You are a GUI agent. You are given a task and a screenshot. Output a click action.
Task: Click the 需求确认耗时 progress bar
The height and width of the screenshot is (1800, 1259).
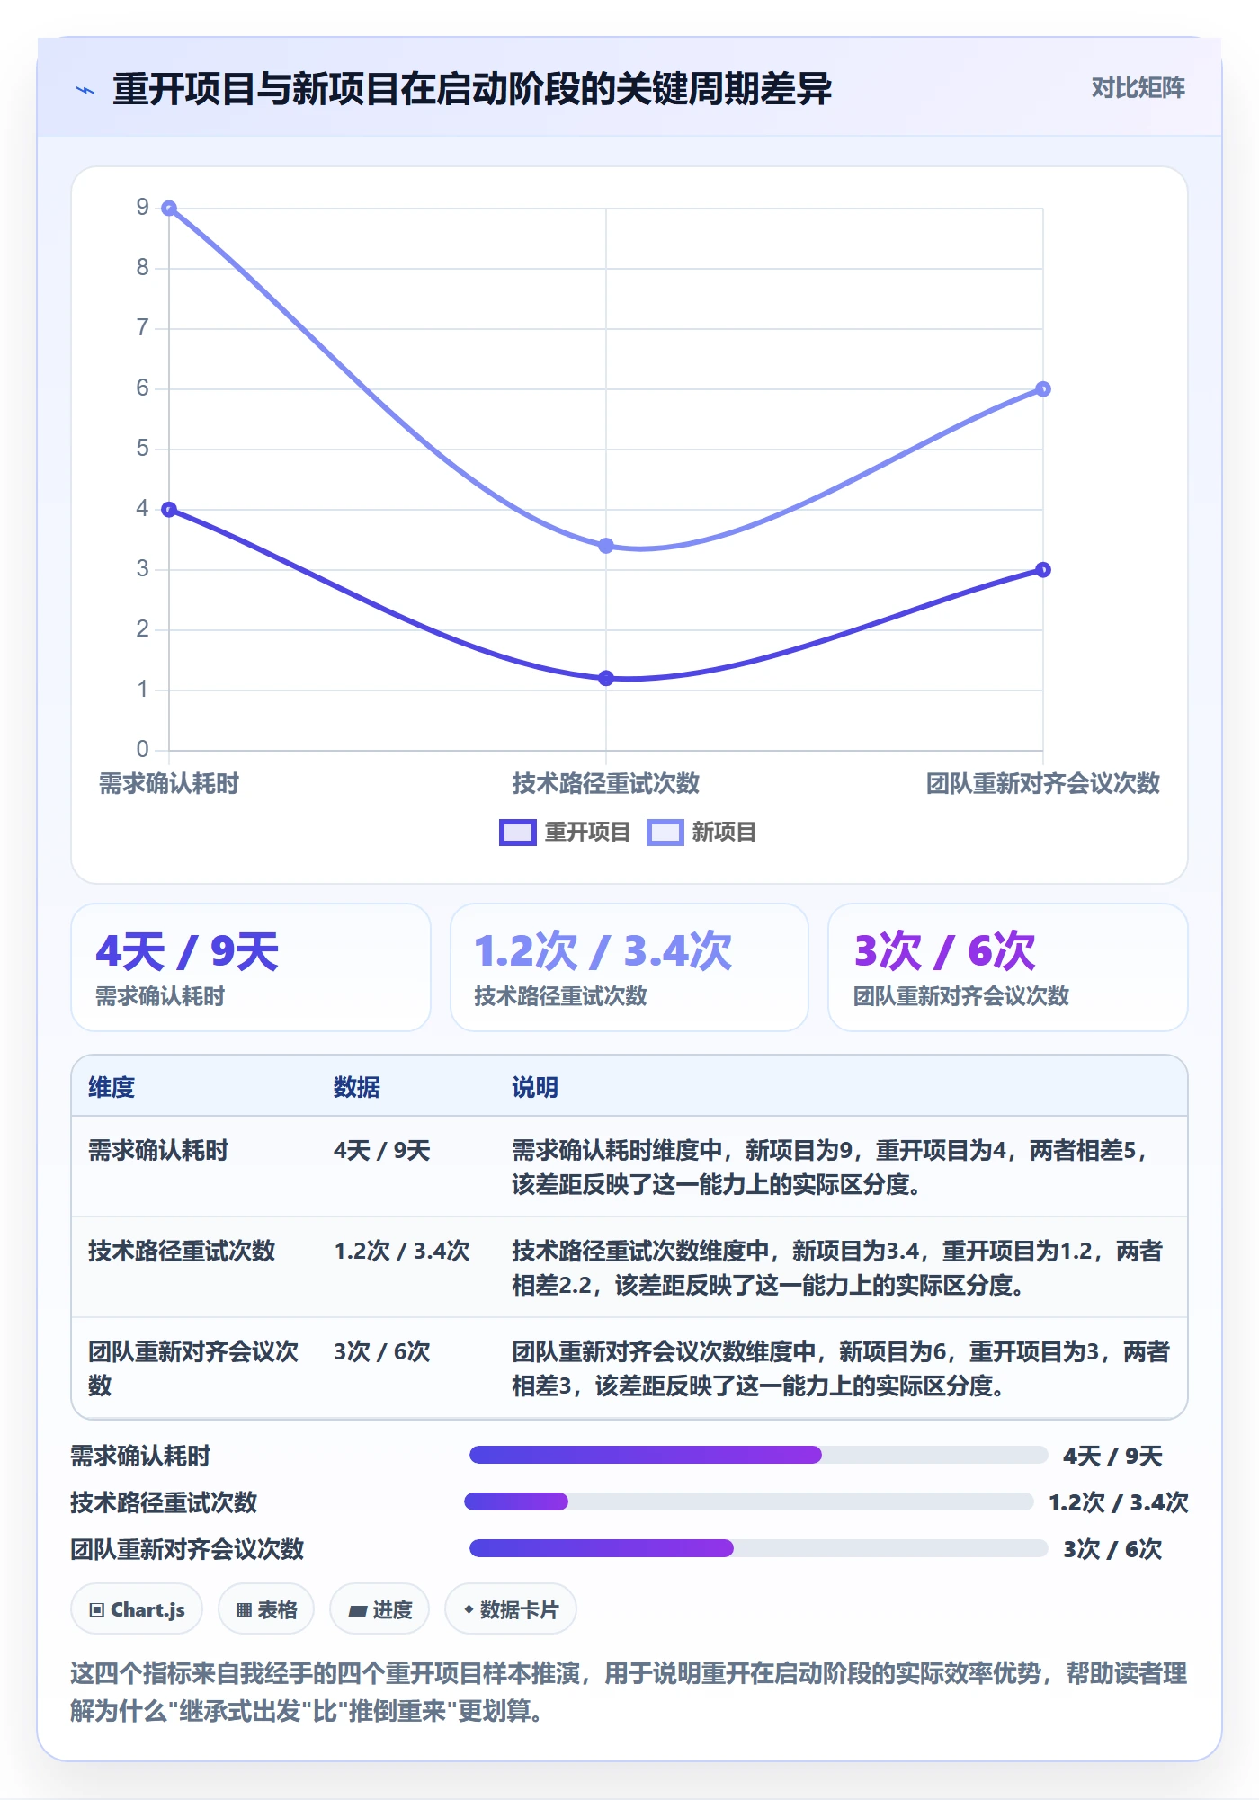click(x=758, y=1455)
